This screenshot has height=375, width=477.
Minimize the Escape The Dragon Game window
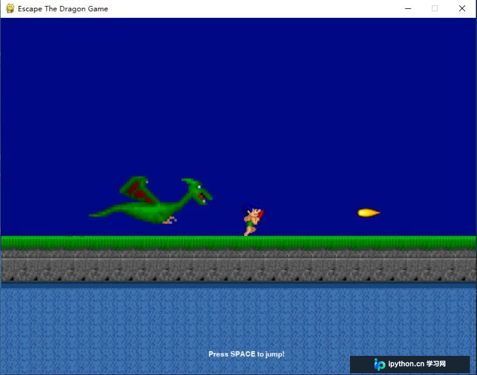[408, 8]
